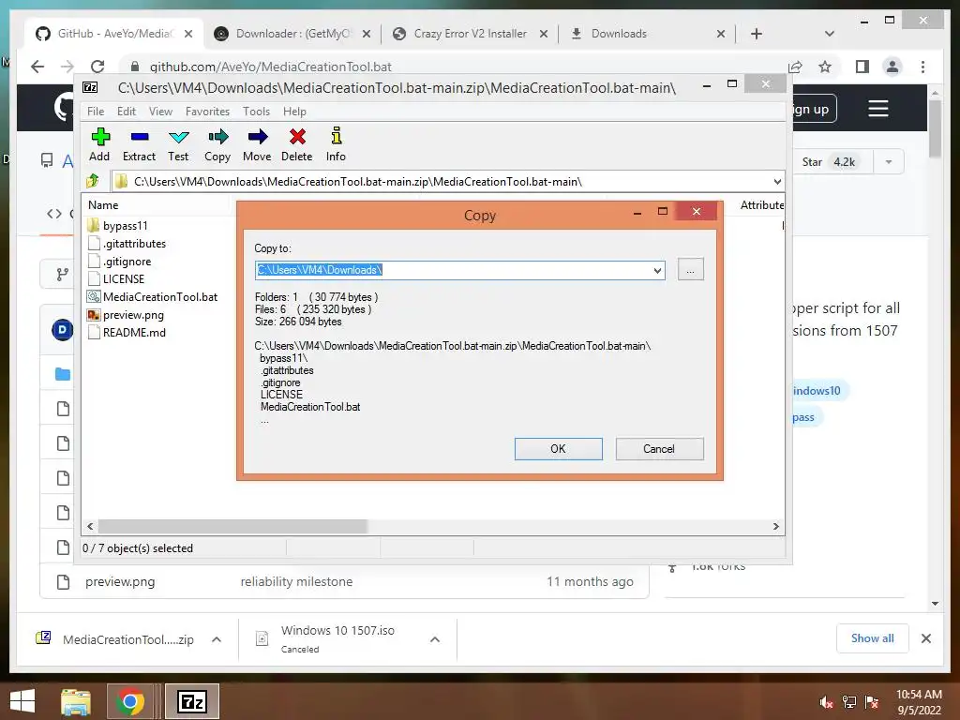960x720 pixels.
Task: Switch to the GitHub AveYo browser tab
Action: (113, 34)
